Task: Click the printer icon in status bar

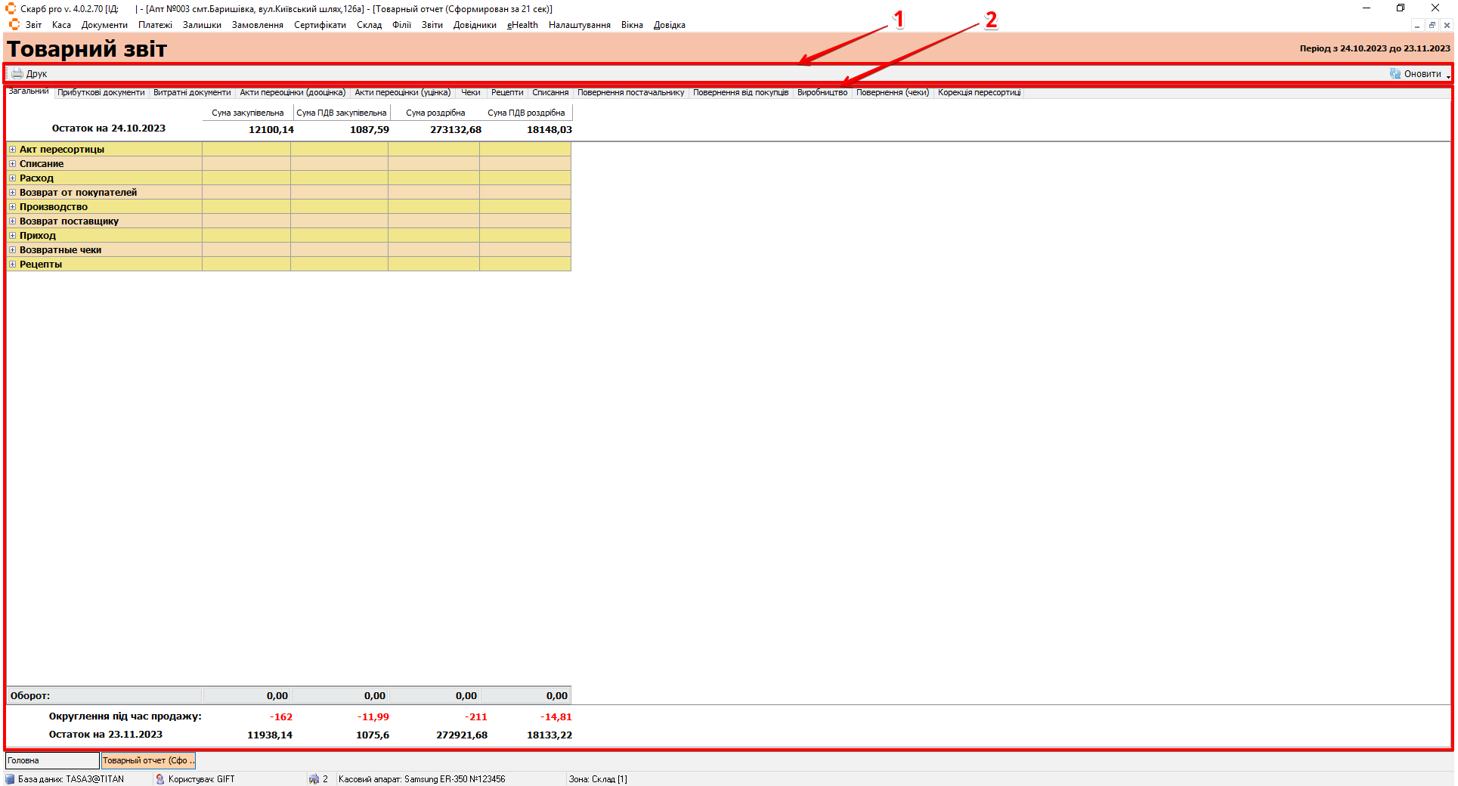Action: (x=314, y=779)
